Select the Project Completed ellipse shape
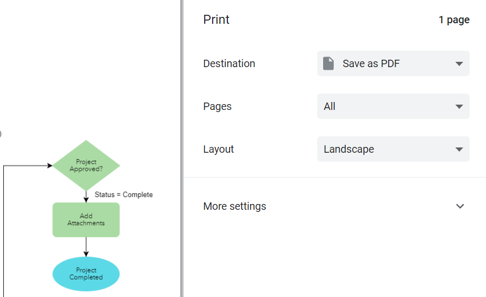This screenshot has height=297, width=486. click(x=86, y=274)
